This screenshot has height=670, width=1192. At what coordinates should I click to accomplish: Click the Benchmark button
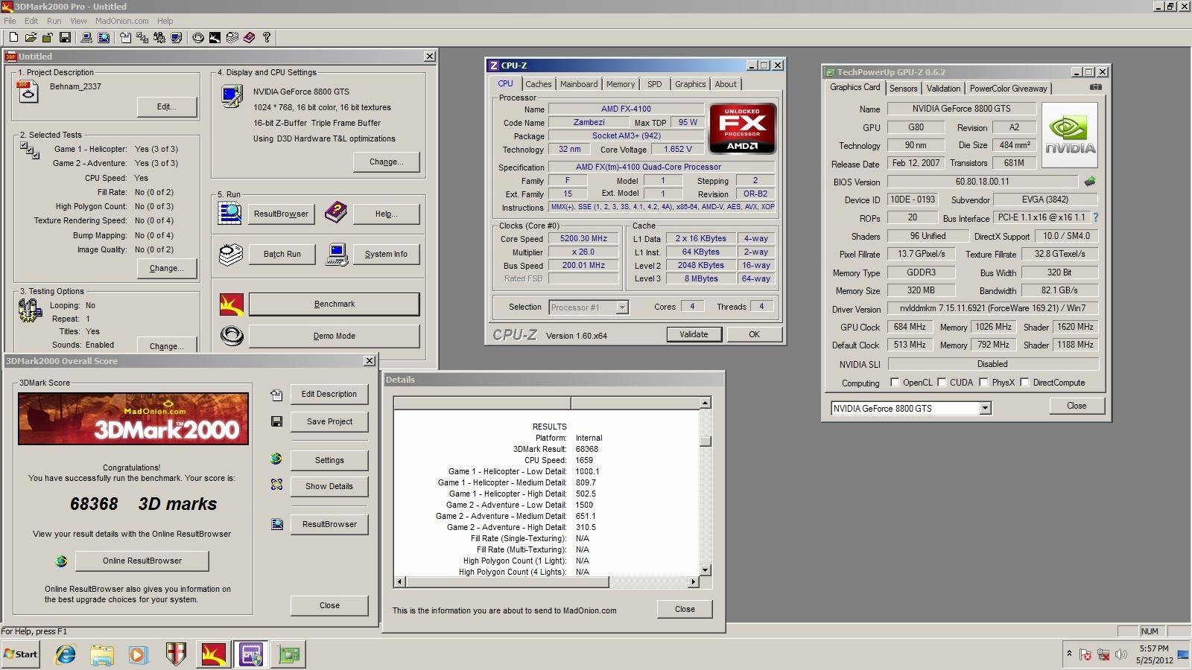(334, 304)
